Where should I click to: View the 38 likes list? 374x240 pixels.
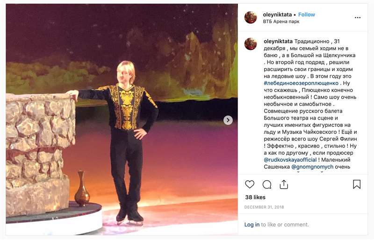pyautogui.click(x=255, y=198)
